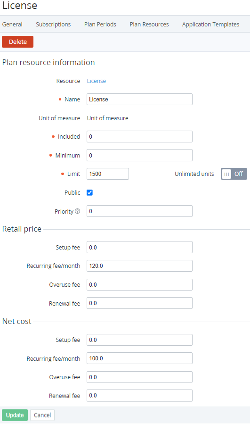Click the Net cost Recurring fee/month field
This screenshot has height=424, width=250.
[x=139, y=358]
